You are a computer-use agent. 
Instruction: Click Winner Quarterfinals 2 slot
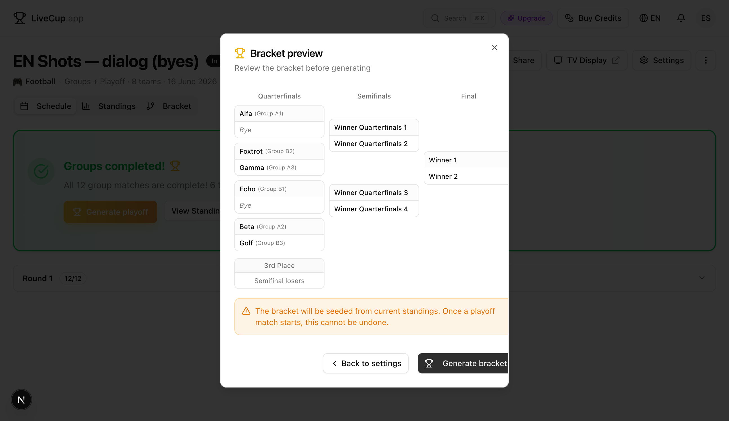[x=374, y=144]
